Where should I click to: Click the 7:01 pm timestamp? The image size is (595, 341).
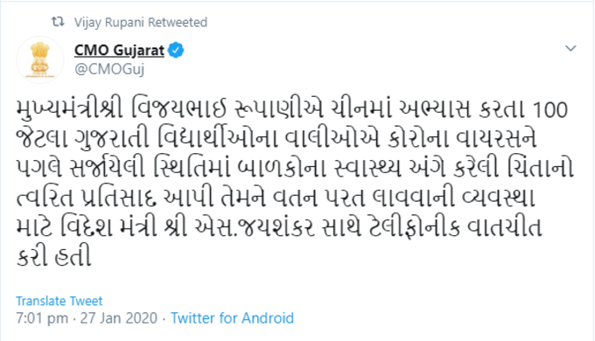point(42,318)
